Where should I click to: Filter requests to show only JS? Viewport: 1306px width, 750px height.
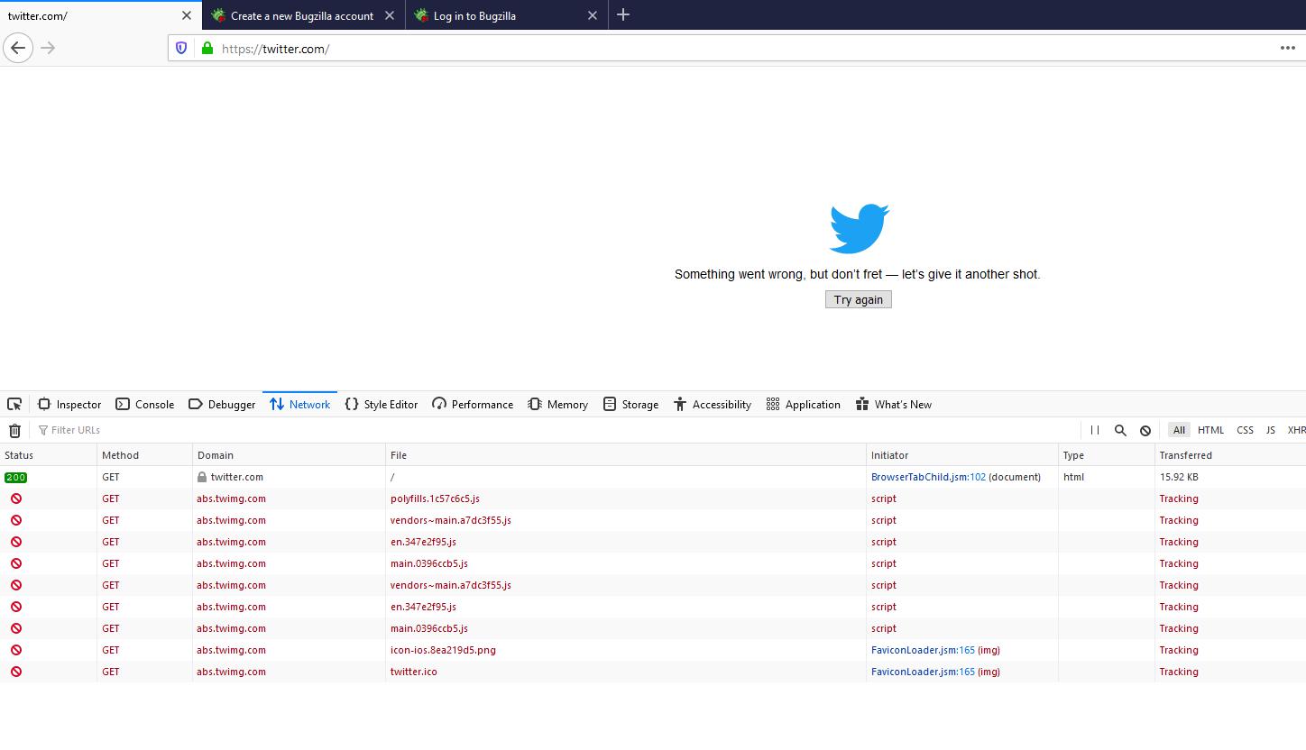pyautogui.click(x=1271, y=430)
